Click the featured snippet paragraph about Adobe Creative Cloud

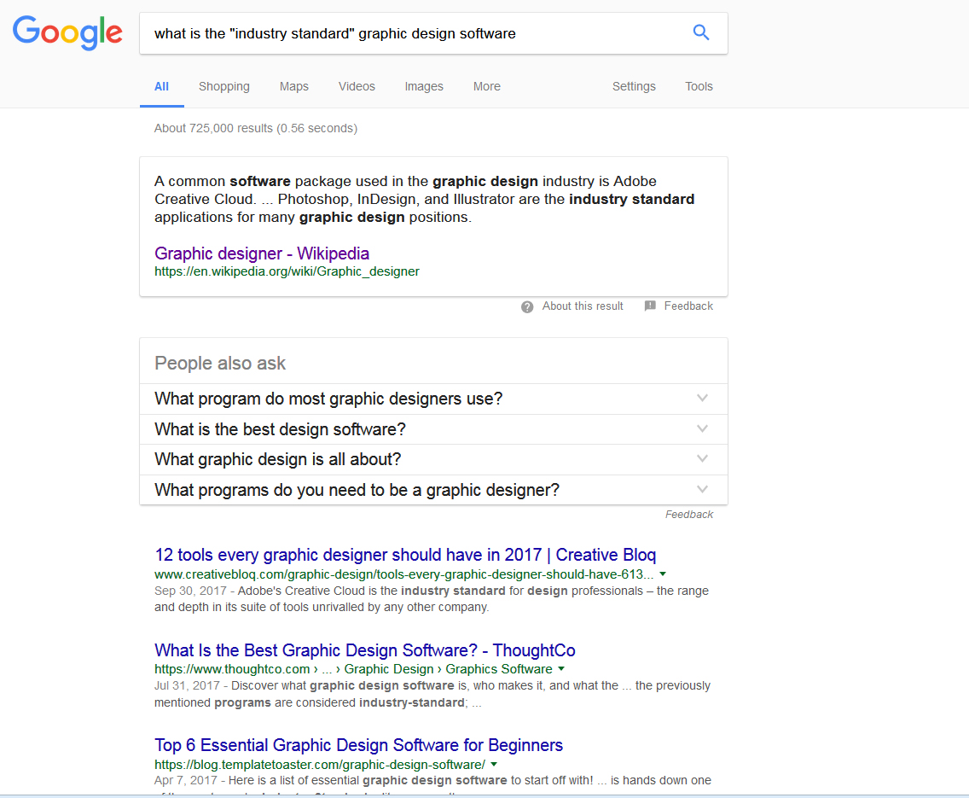[x=425, y=199]
